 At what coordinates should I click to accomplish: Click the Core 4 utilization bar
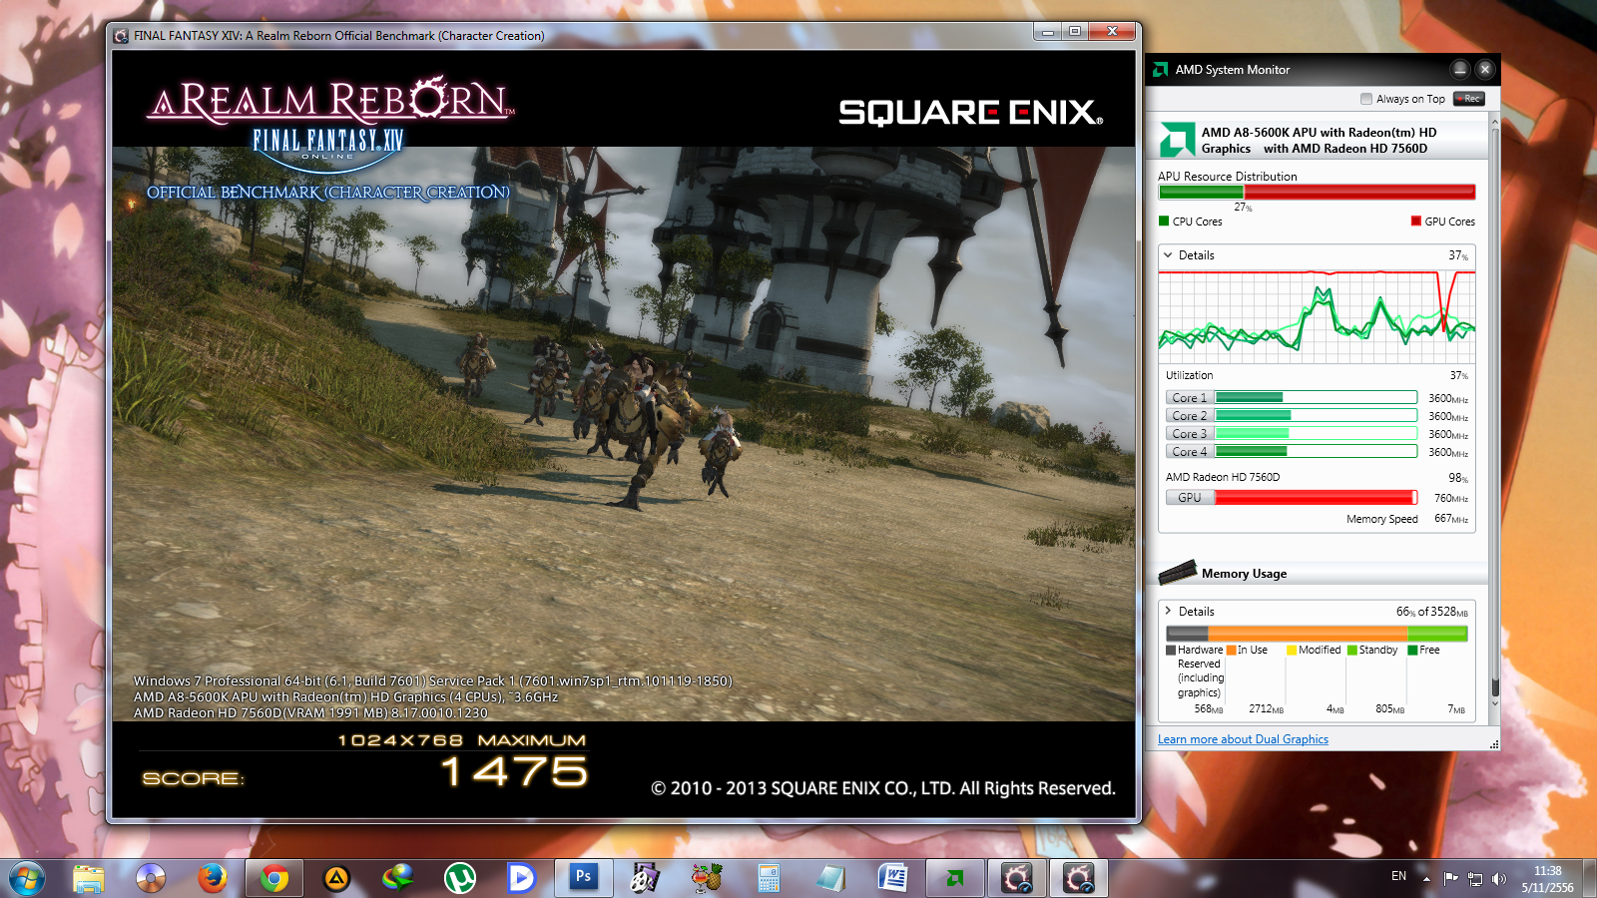[1317, 451]
